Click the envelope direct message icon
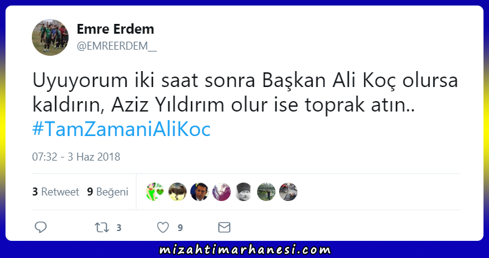This screenshot has width=489, height=258. (x=224, y=227)
